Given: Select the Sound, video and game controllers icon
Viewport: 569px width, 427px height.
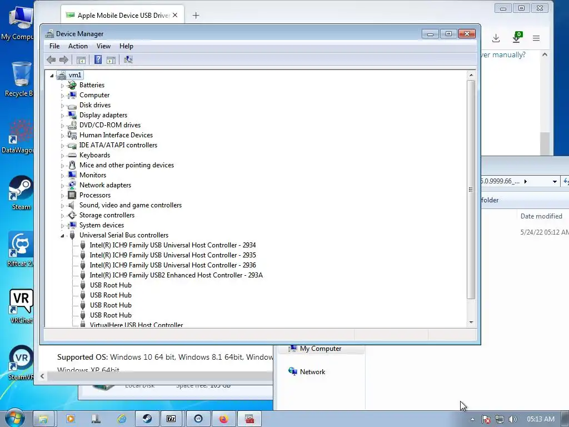Looking at the screenshot, I should [72, 205].
